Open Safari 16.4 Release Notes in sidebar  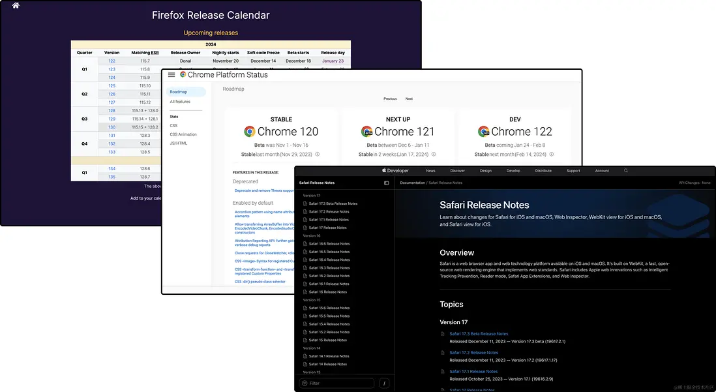[x=329, y=260]
